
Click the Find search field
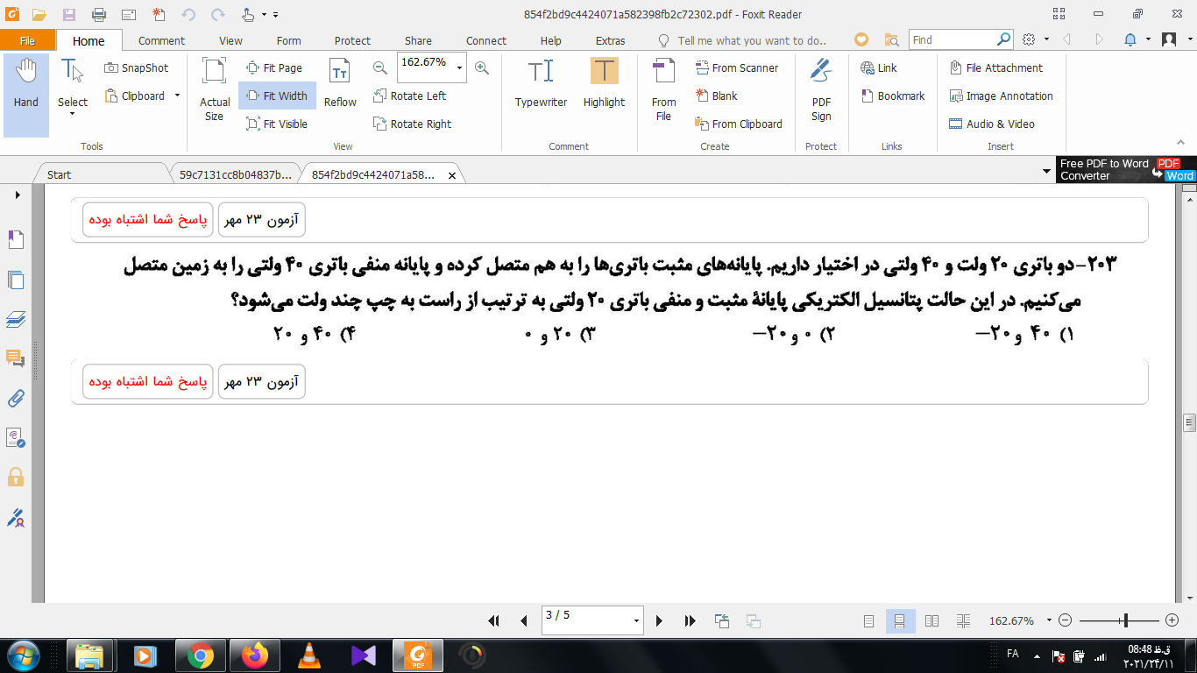point(952,40)
